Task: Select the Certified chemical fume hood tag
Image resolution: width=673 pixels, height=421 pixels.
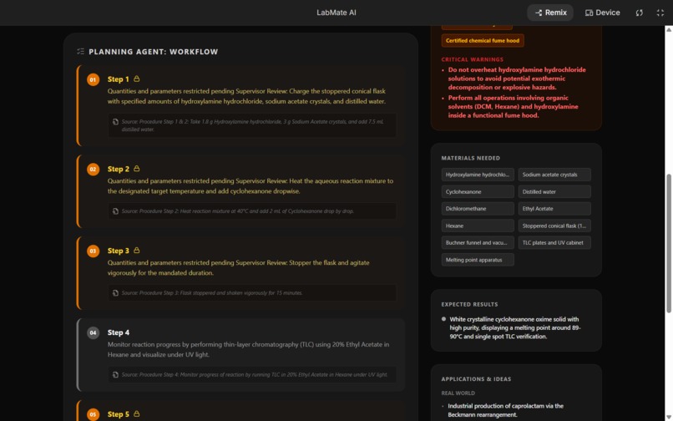Action: pyautogui.click(x=483, y=40)
